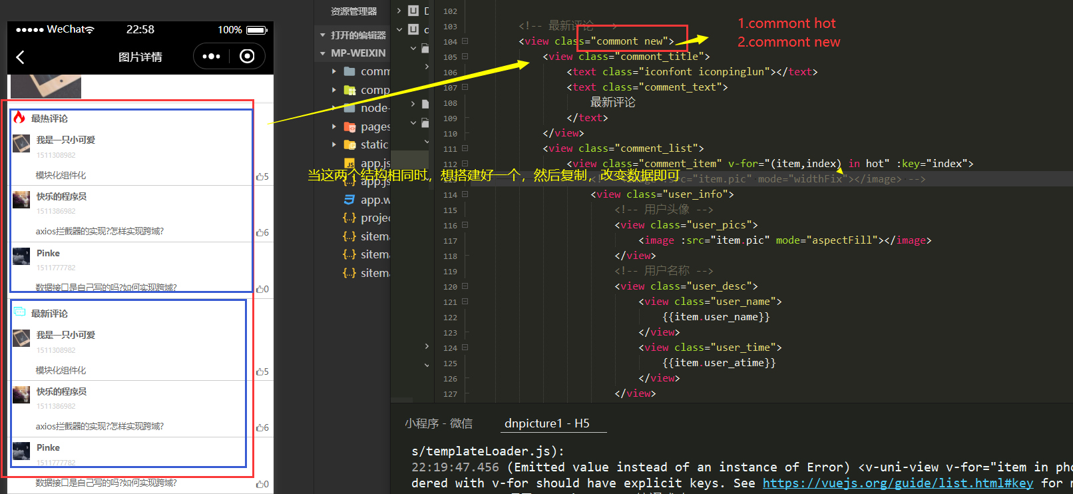Collapse the chevron on the c row
Image resolution: width=1073 pixels, height=494 pixels.
click(x=399, y=29)
